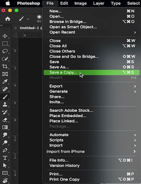
Task: Select the Brush tool in toolbar
Action: point(5,97)
